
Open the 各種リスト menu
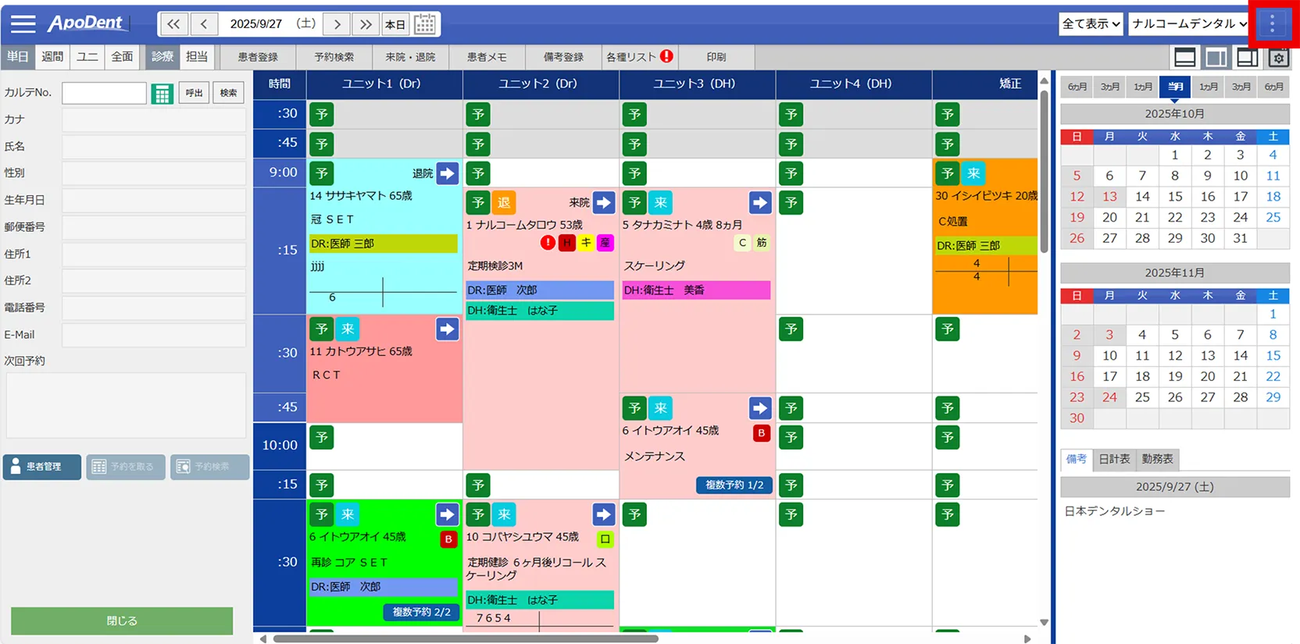tap(638, 57)
